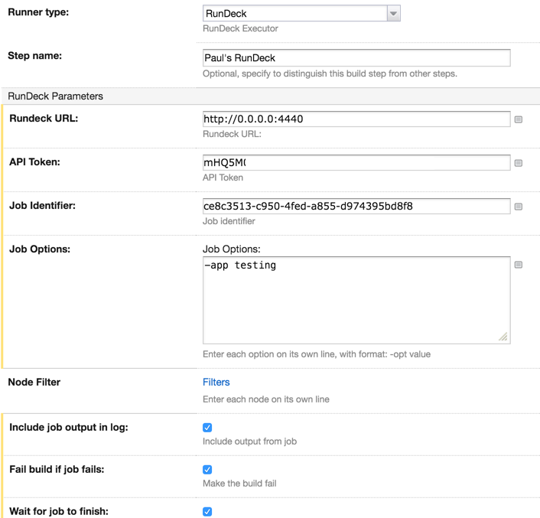Screen dimensions: 540x518
Task: Click the 'Enter each node on its own line' hint
Action: coord(266,399)
